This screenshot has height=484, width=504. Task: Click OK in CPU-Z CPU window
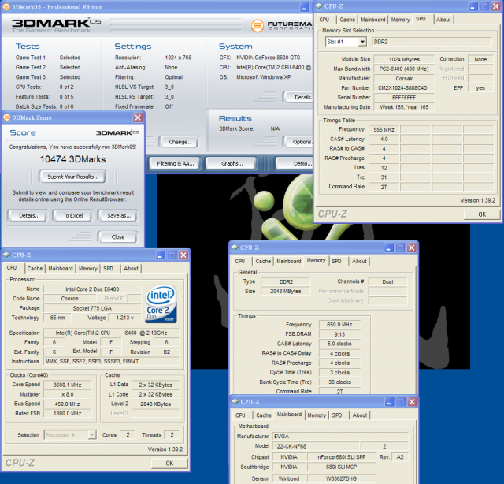pyautogui.click(x=169, y=463)
